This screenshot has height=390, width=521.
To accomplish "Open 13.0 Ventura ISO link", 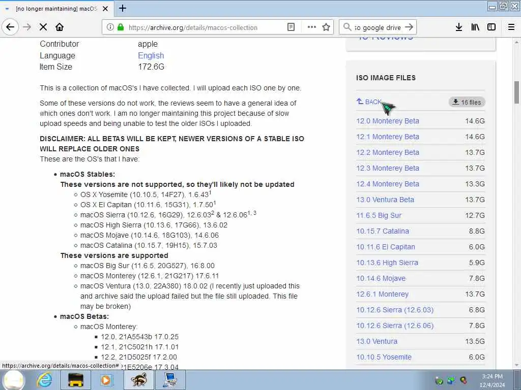I will coord(377,342).
